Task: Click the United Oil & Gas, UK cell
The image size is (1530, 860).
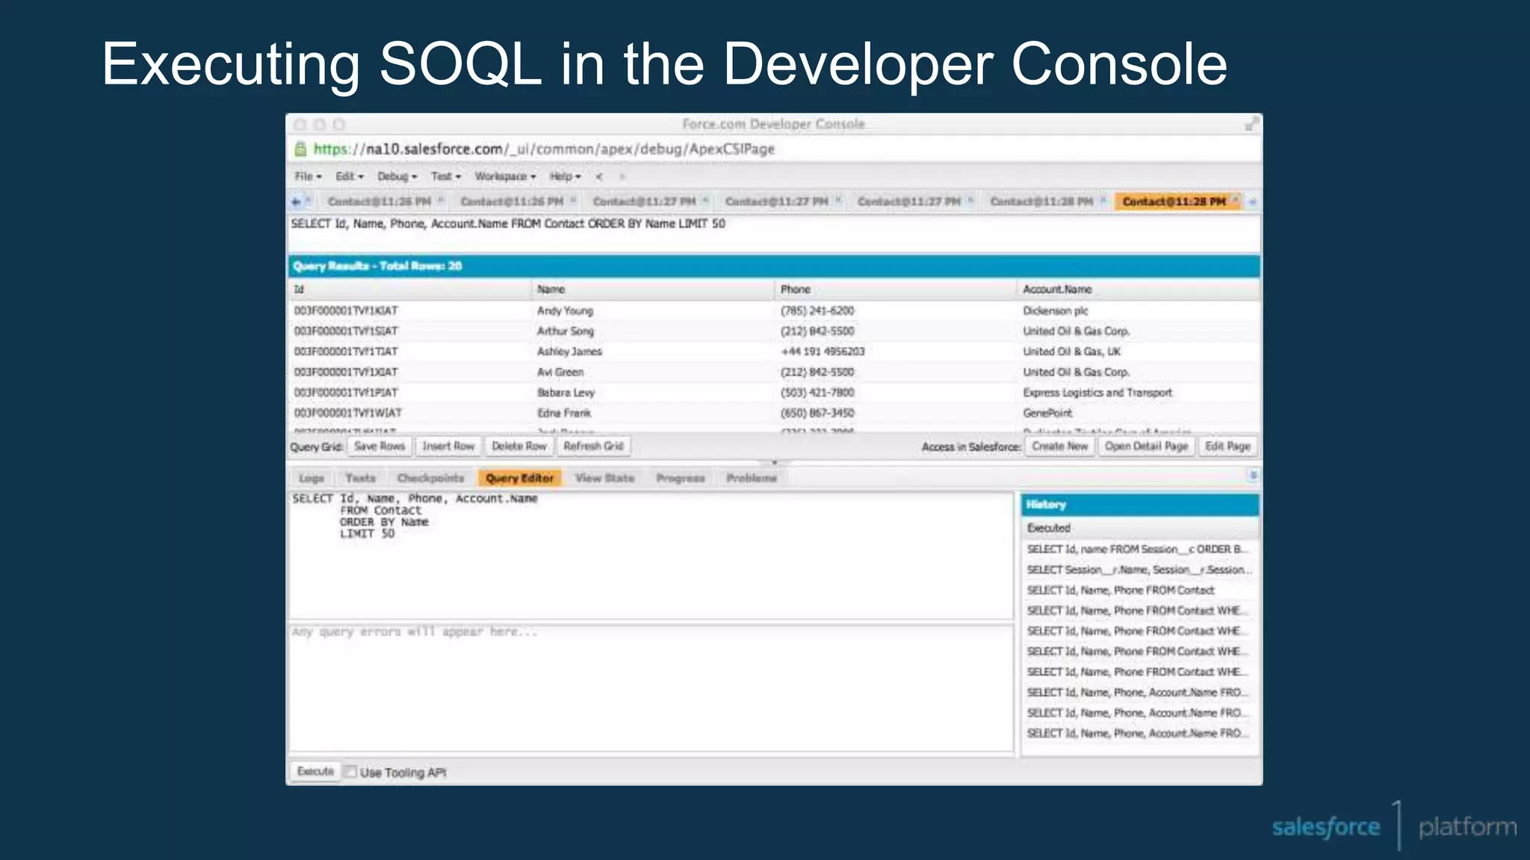Action: click(x=1071, y=352)
